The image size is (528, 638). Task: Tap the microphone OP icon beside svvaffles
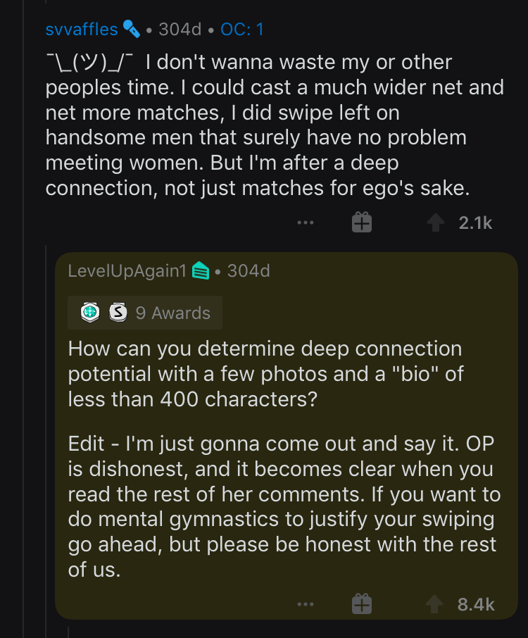tap(132, 29)
